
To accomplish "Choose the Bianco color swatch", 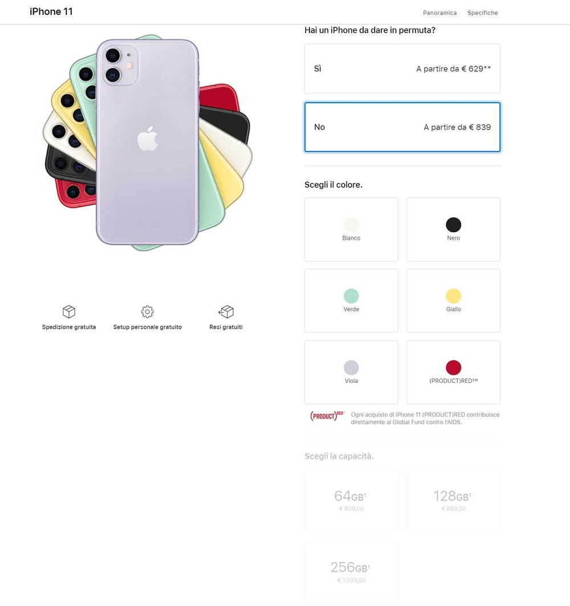I will [x=352, y=229].
